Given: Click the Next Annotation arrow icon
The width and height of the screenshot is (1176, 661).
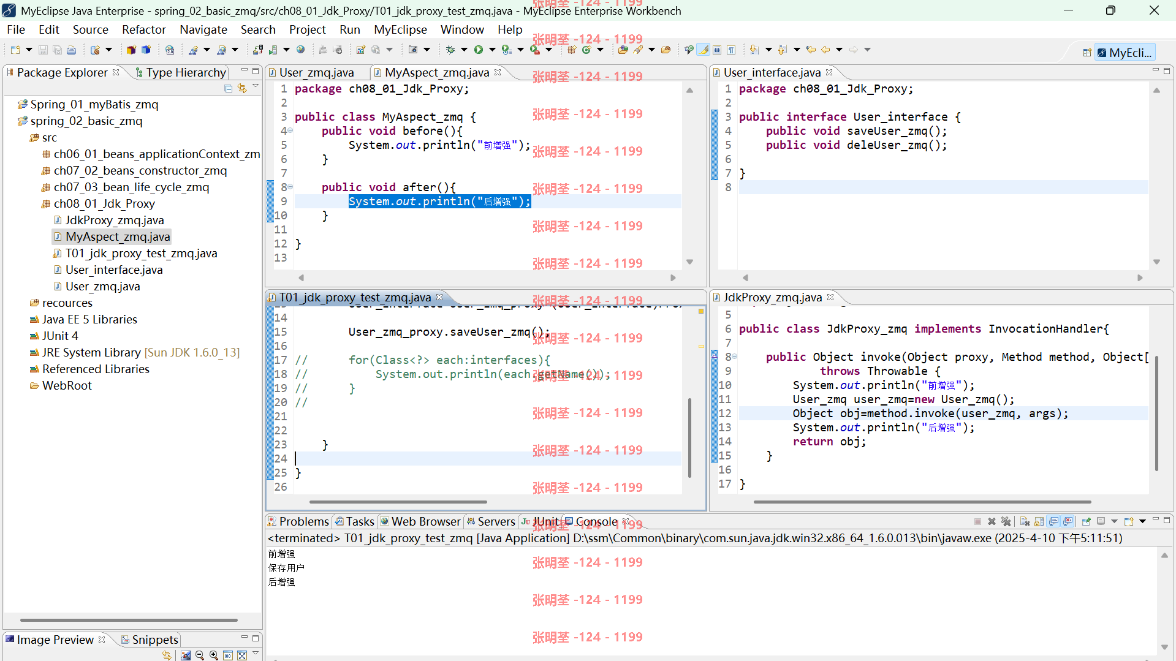Looking at the screenshot, I should click(x=754, y=50).
